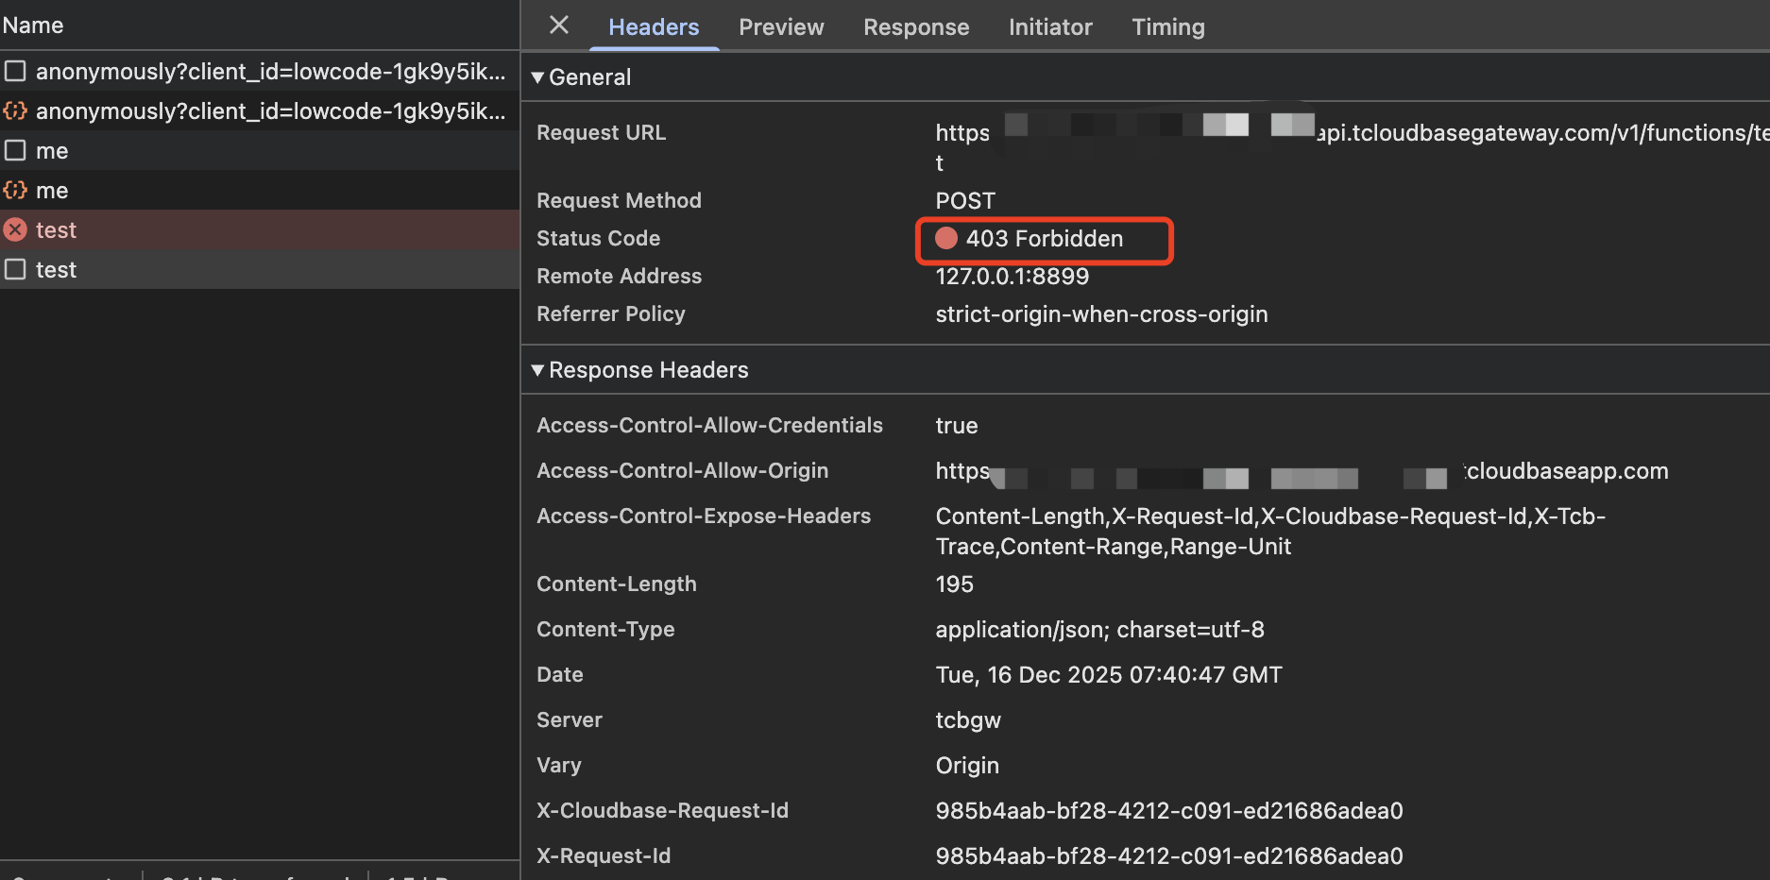Screen dimensions: 1770x880
Task: Click the document icon beside last test request
Action: pos(15,270)
